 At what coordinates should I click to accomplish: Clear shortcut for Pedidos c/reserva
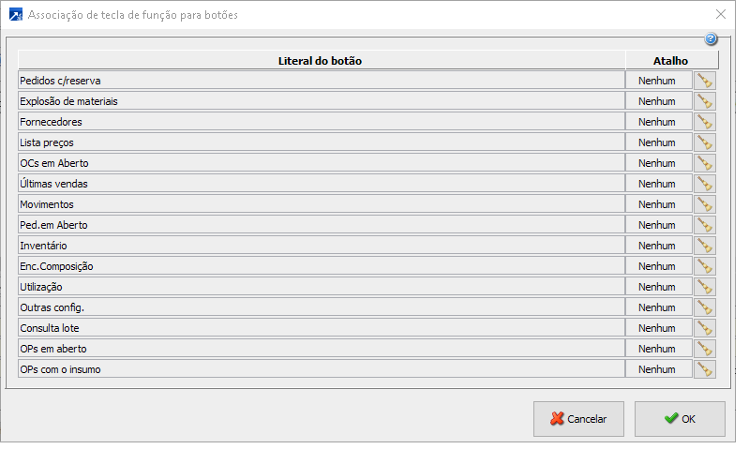click(705, 81)
